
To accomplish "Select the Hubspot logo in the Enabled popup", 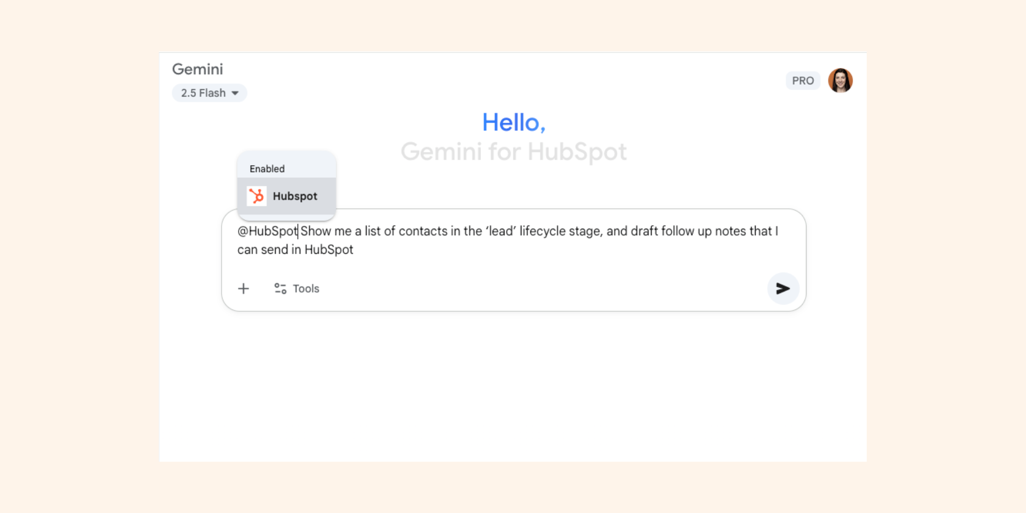I will point(256,196).
